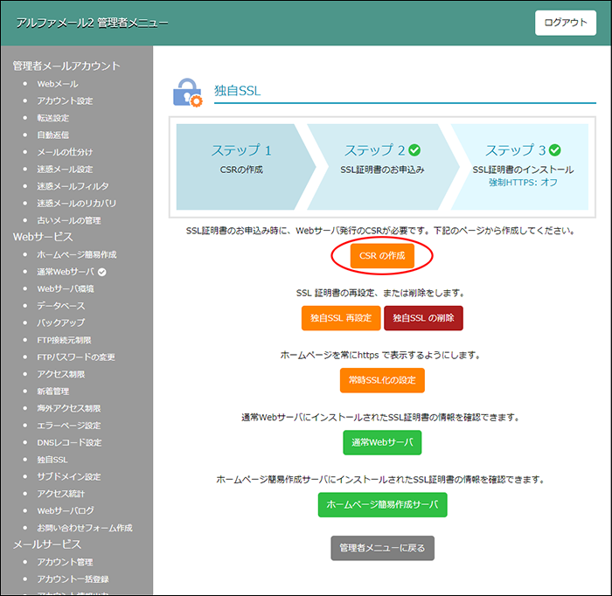
Task: Click the red 独自SSL の削除 button
Action: click(423, 318)
